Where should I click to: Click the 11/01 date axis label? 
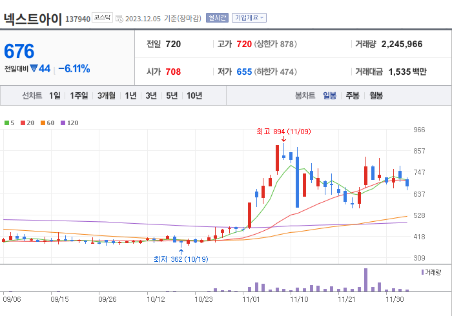coord(251,299)
